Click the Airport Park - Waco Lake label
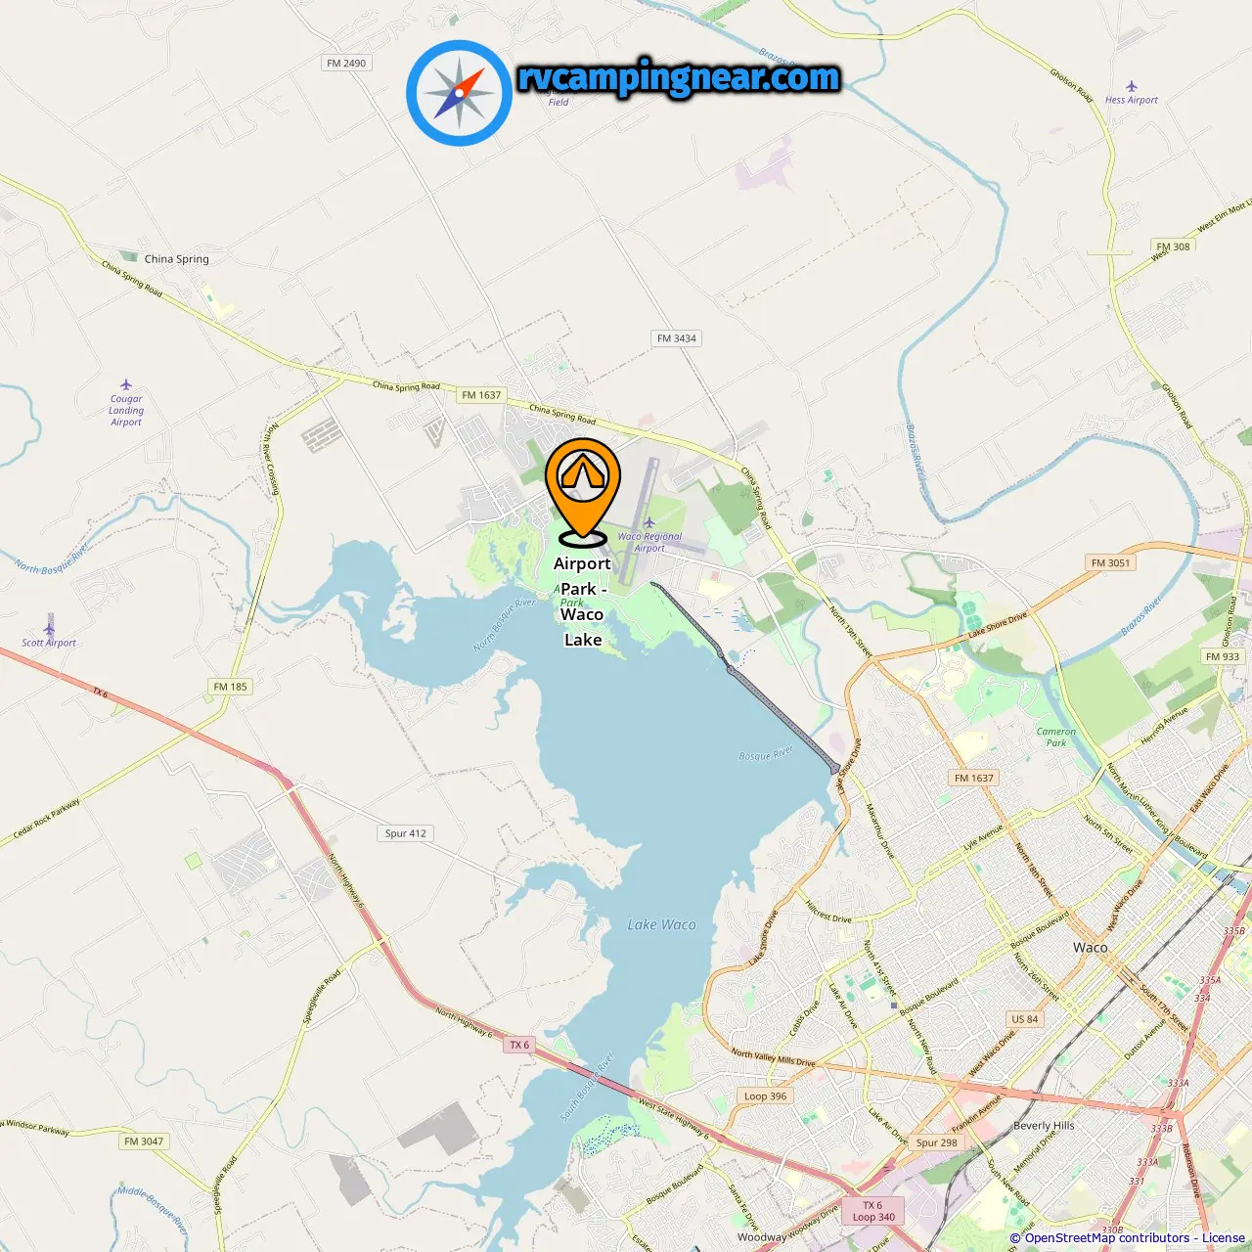1252x1252 pixels. click(x=582, y=602)
